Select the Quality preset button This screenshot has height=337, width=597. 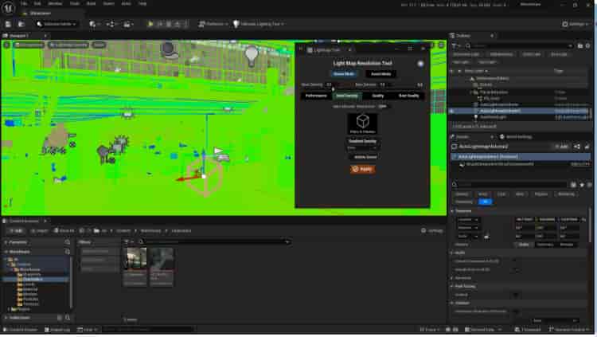click(x=377, y=96)
